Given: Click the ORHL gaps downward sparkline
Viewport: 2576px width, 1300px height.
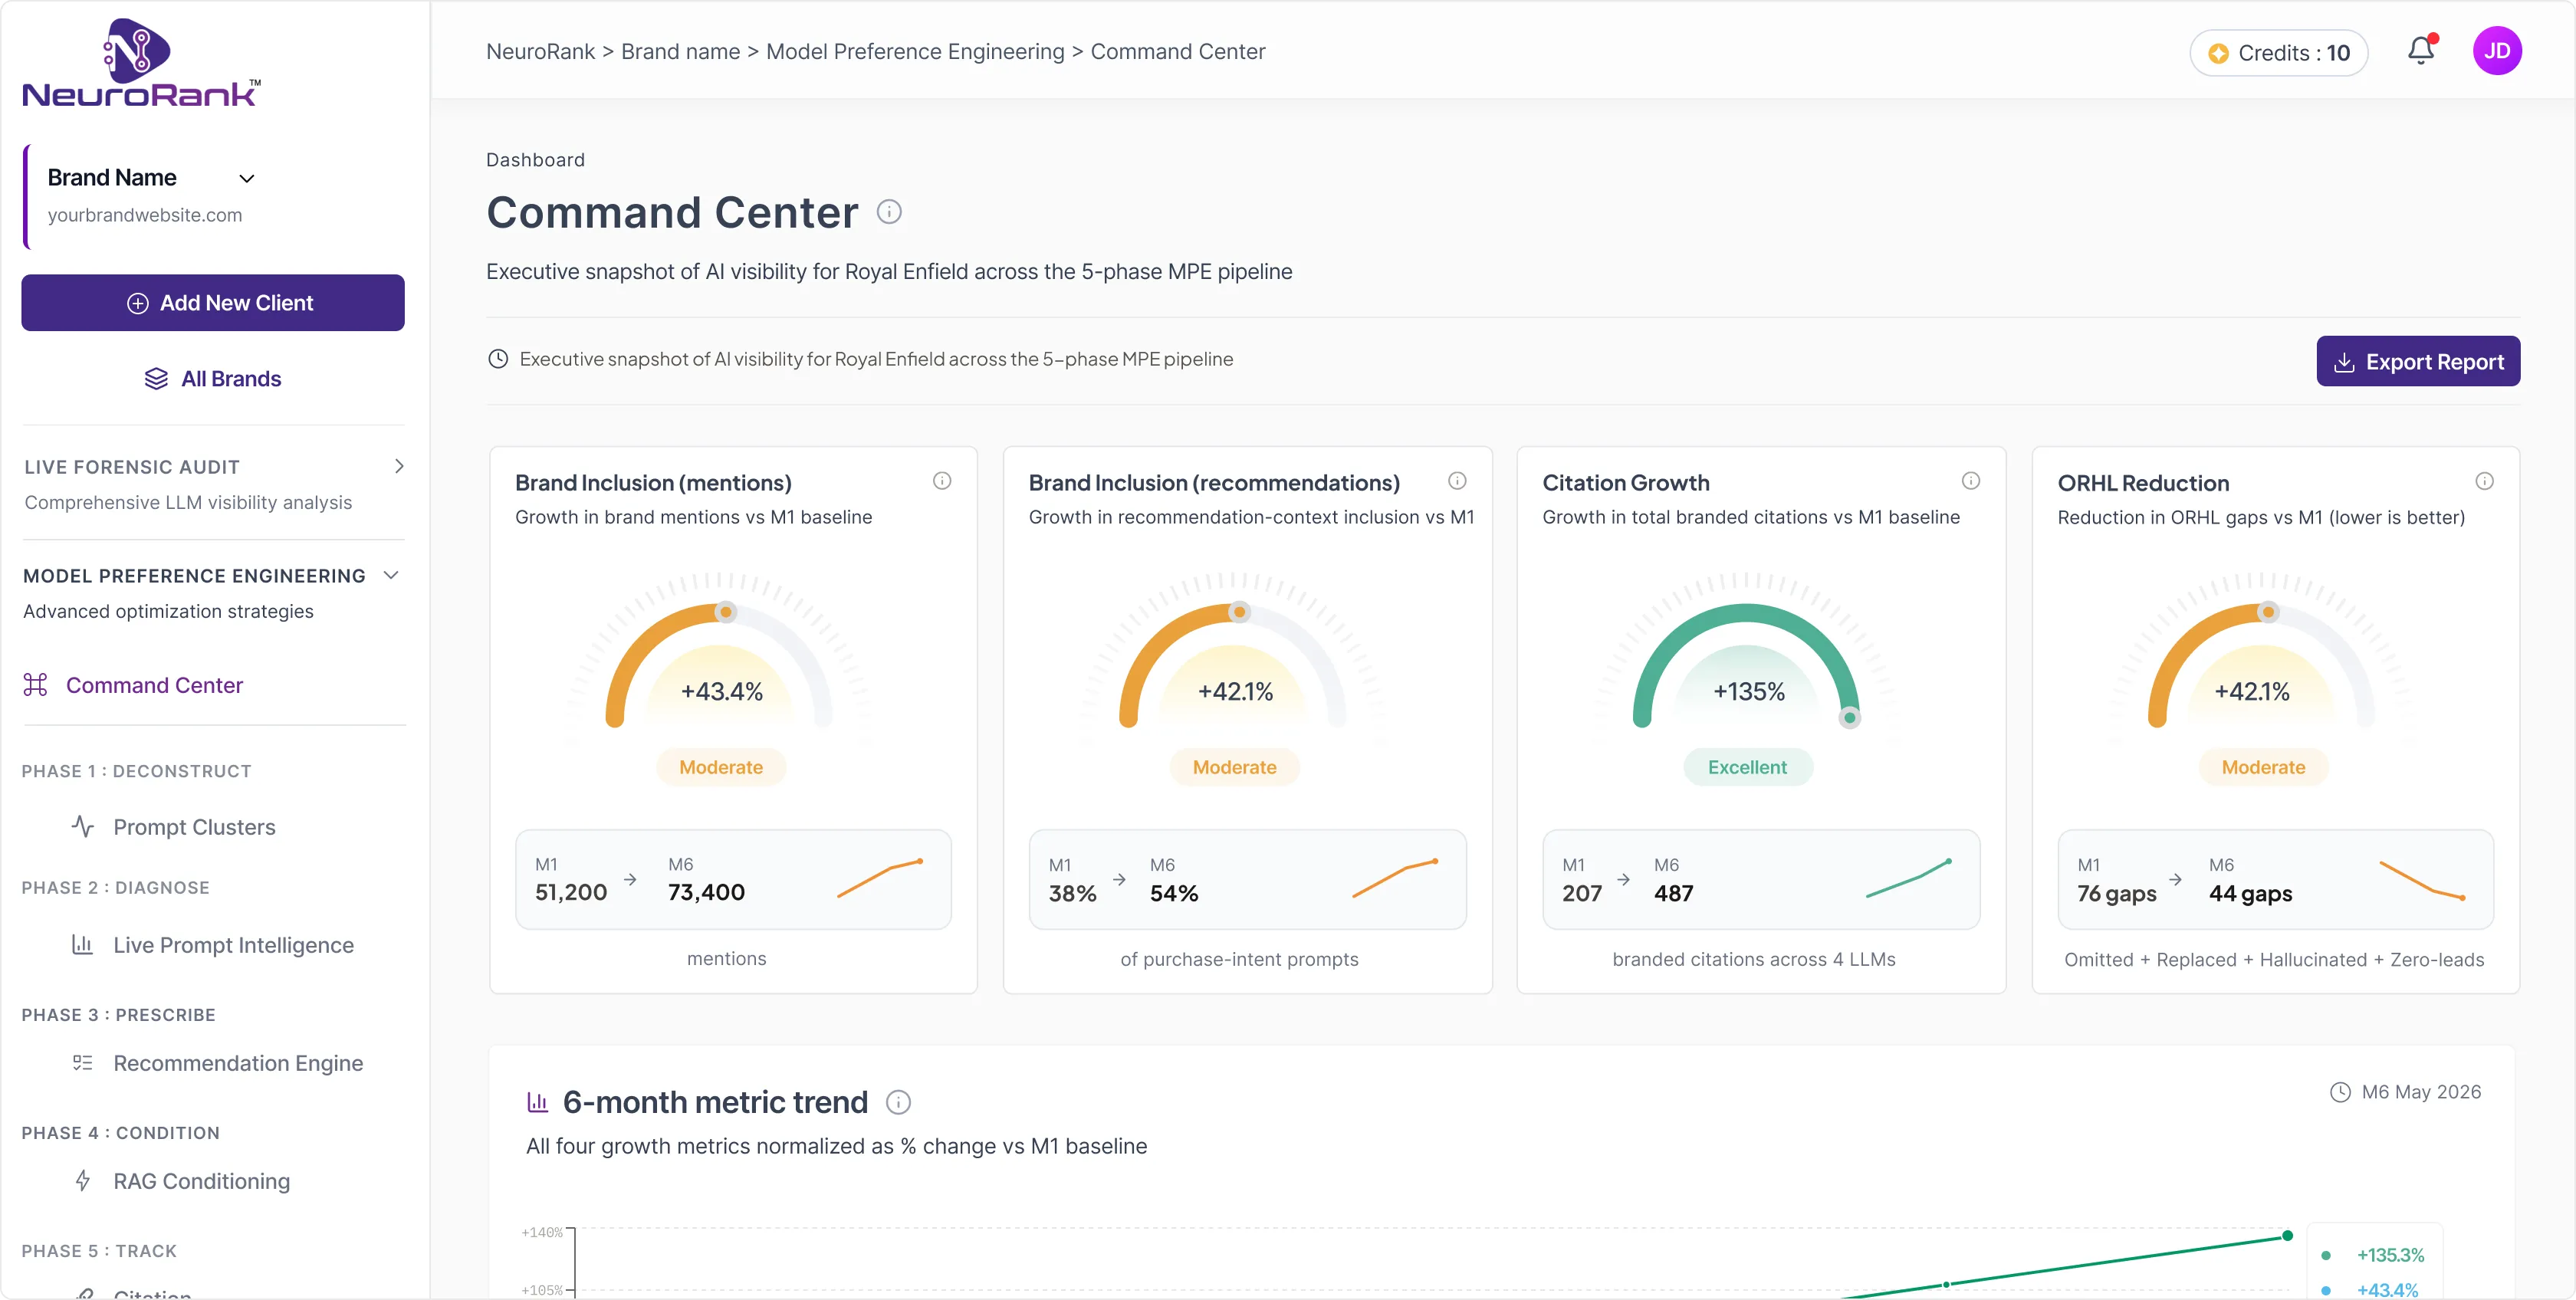Looking at the screenshot, I should [x=2422, y=880].
